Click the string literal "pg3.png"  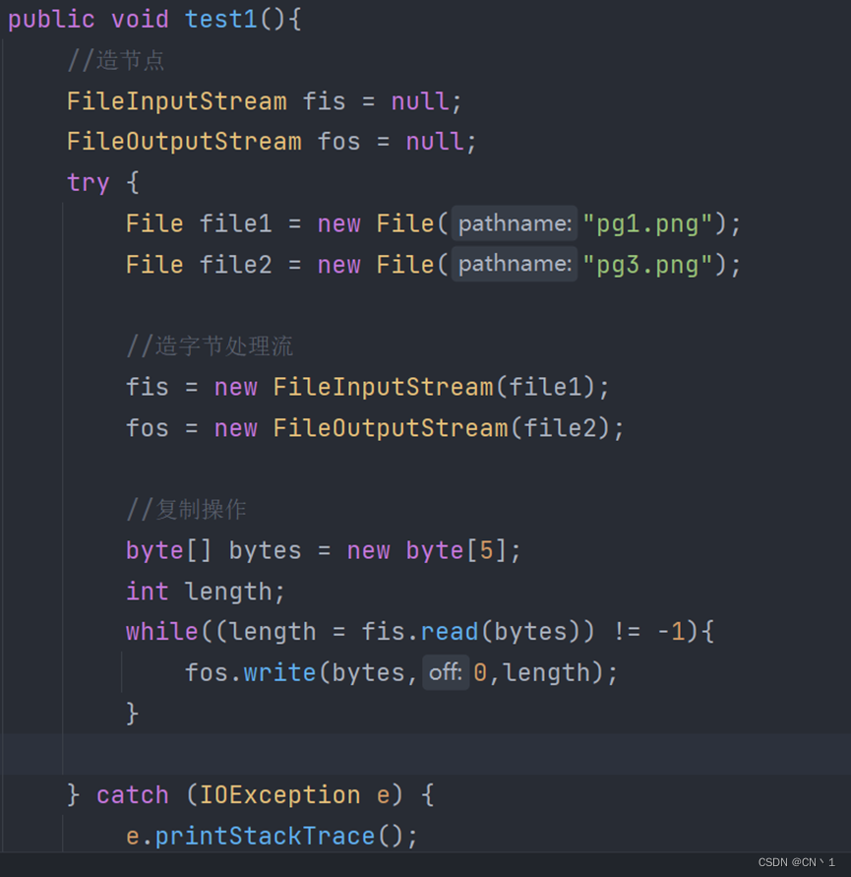pyautogui.click(x=644, y=264)
